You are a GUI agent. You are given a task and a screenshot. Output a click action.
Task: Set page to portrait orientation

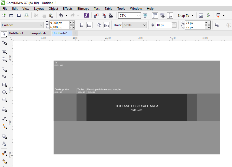click(82, 25)
